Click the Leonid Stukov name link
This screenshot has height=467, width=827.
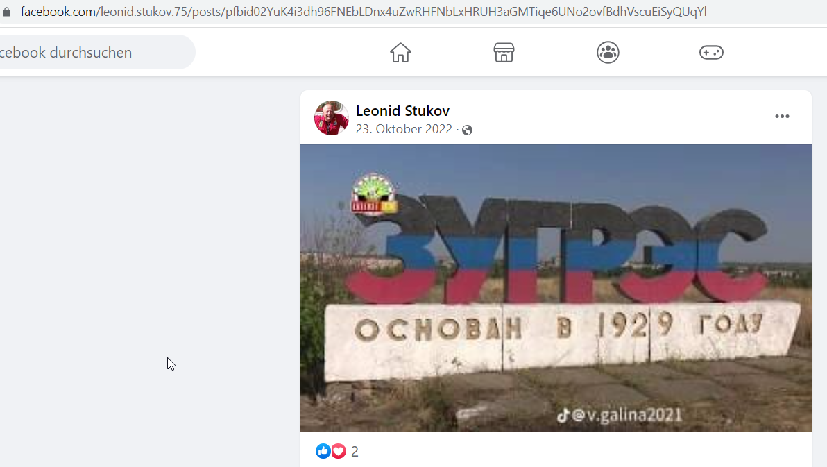click(402, 111)
